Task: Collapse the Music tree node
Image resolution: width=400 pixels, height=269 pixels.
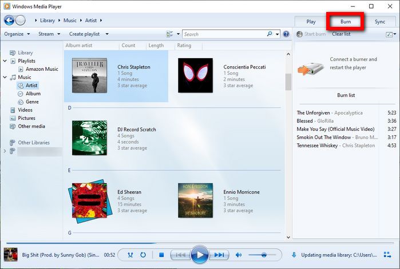Action: point(5,77)
